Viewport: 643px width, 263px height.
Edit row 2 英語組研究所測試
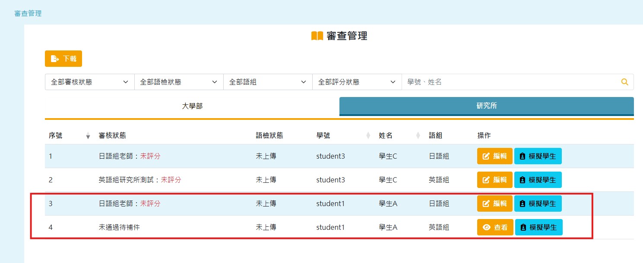coord(494,180)
